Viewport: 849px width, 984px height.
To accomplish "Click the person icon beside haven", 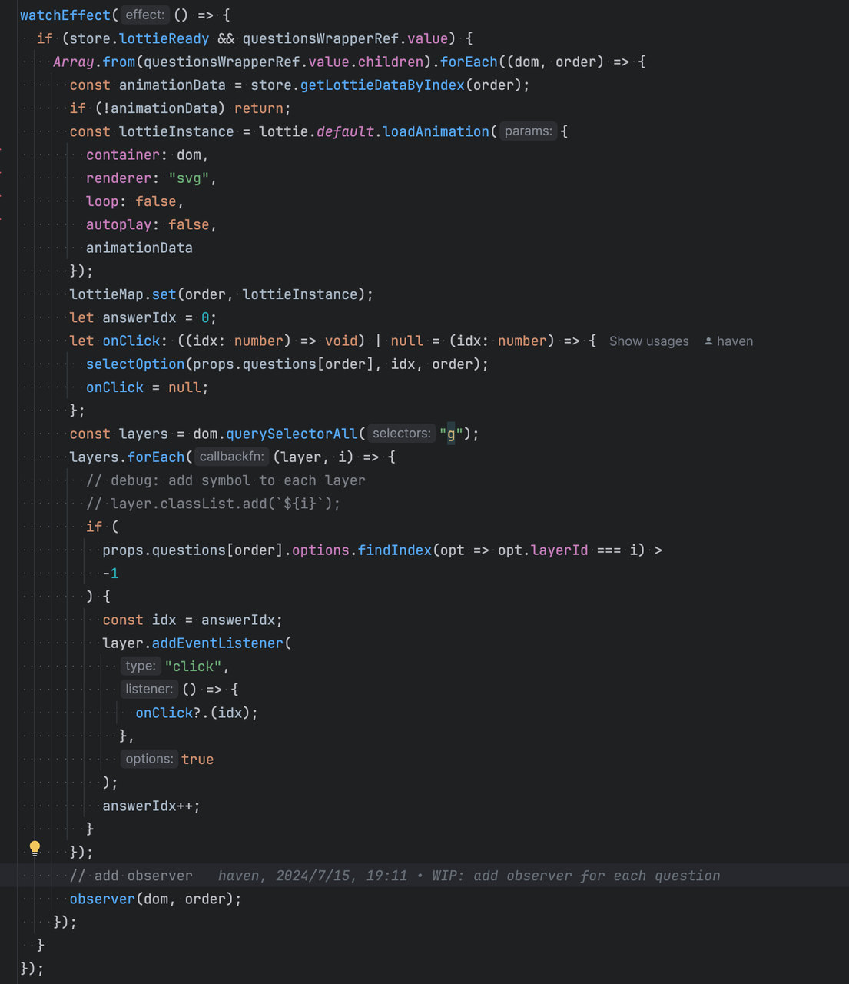I will click(x=708, y=341).
